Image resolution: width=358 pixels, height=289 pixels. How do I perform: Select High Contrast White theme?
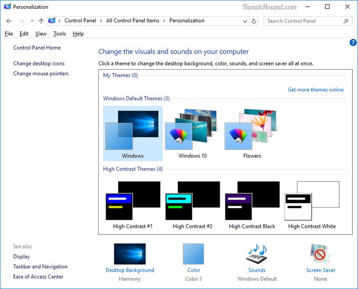[x=312, y=205]
